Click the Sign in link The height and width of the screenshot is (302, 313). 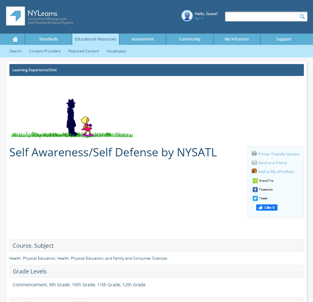(x=199, y=18)
